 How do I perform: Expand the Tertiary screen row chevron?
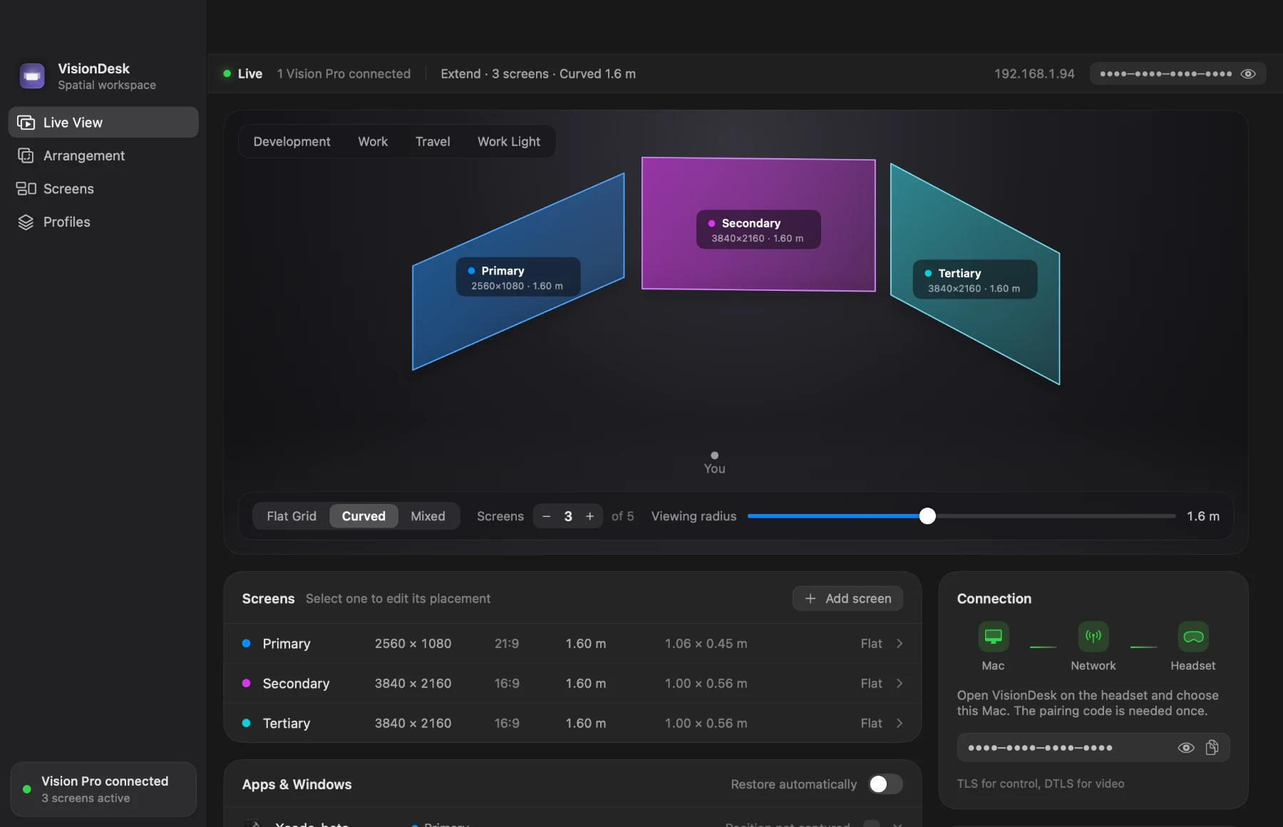[900, 724]
